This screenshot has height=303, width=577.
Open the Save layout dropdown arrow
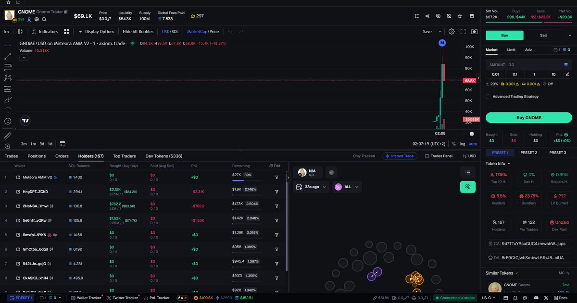click(x=440, y=32)
